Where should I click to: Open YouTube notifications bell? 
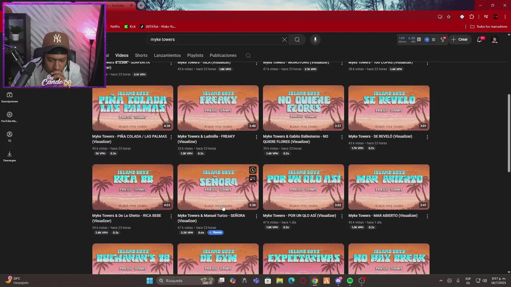click(x=479, y=39)
